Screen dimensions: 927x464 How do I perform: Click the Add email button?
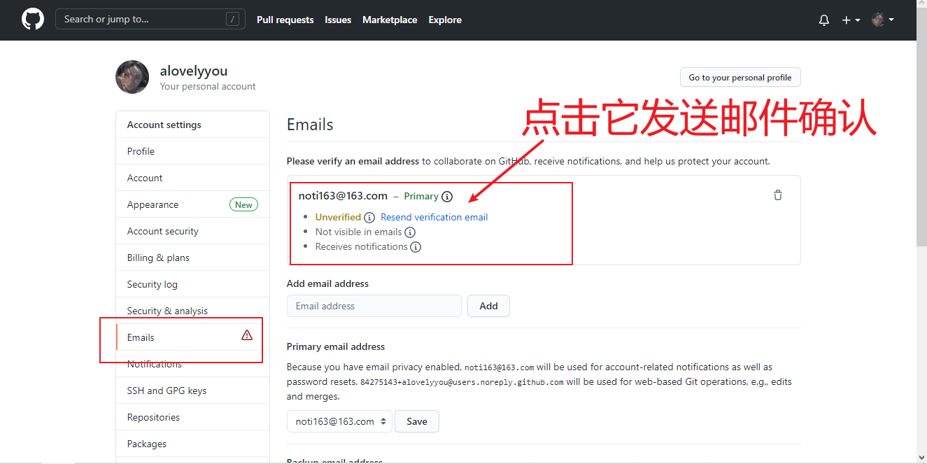click(x=488, y=306)
